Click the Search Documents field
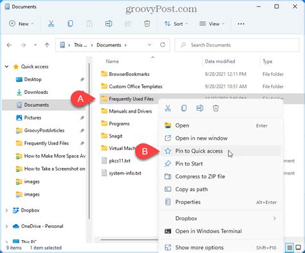305x253 pixels. click(237, 45)
